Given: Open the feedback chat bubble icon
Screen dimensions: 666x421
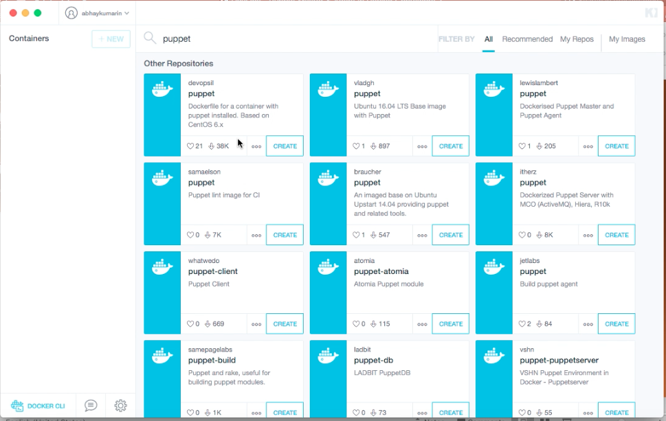Looking at the screenshot, I should point(91,406).
